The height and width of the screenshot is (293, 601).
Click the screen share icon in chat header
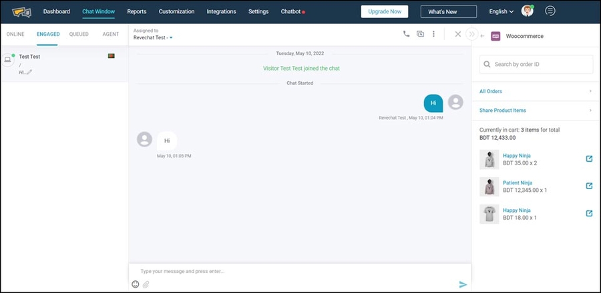420,34
